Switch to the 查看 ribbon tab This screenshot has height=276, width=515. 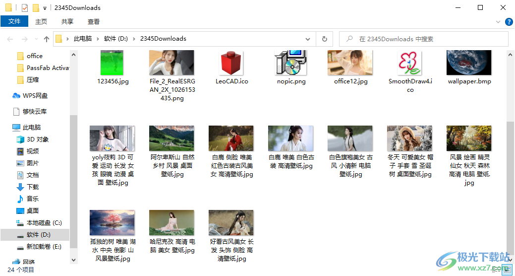(x=94, y=22)
